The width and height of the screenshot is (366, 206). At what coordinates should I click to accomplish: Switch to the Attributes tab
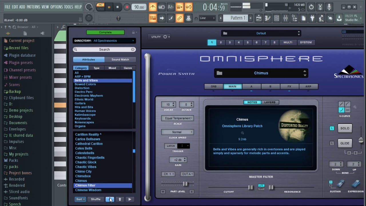(x=89, y=60)
